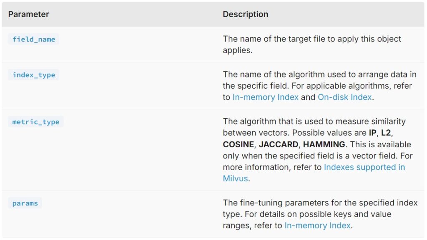This screenshot has height=240, width=427.
Task: Click the bold COSINE metric value
Action: tap(238, 145)
